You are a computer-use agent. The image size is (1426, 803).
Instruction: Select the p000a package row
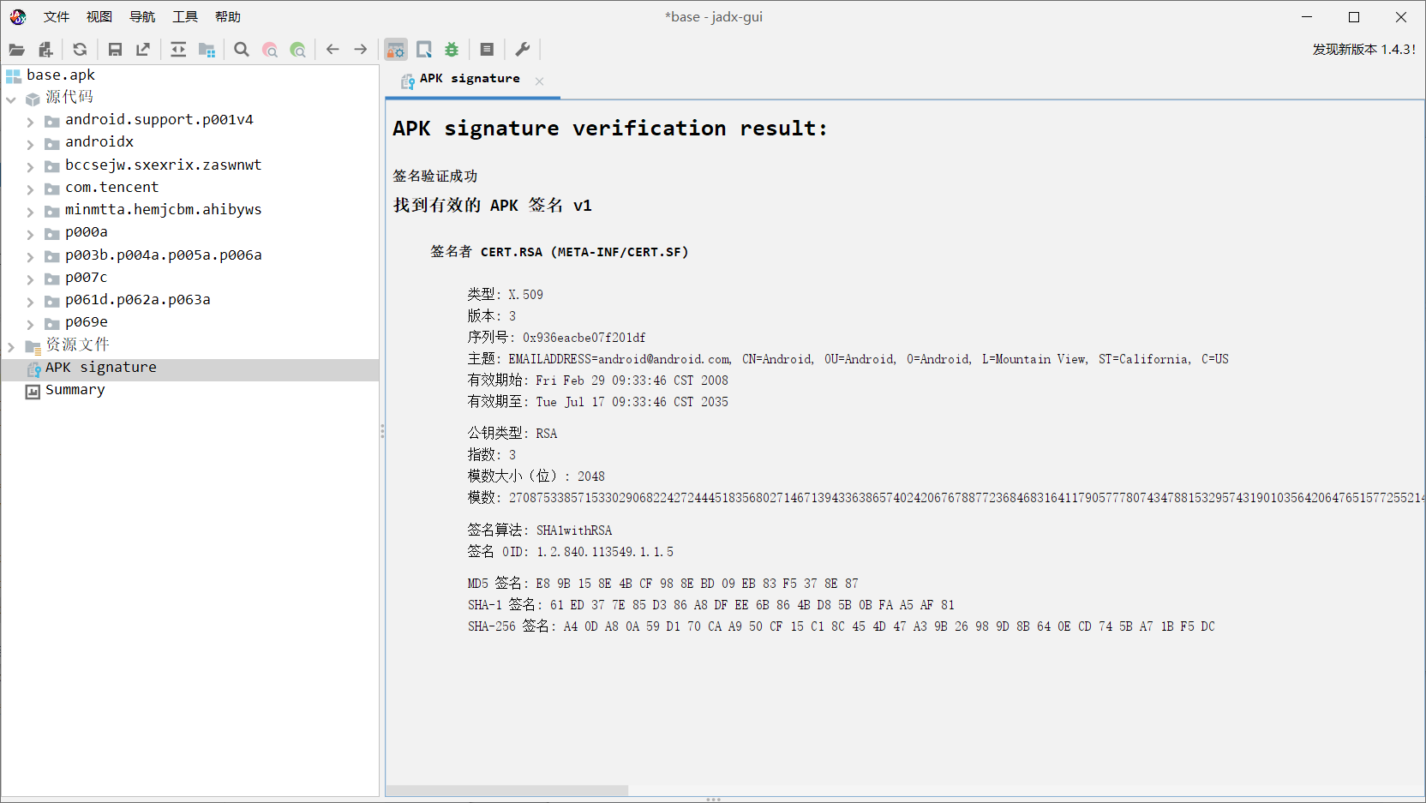pyautogui.click(x=87, y=232)
